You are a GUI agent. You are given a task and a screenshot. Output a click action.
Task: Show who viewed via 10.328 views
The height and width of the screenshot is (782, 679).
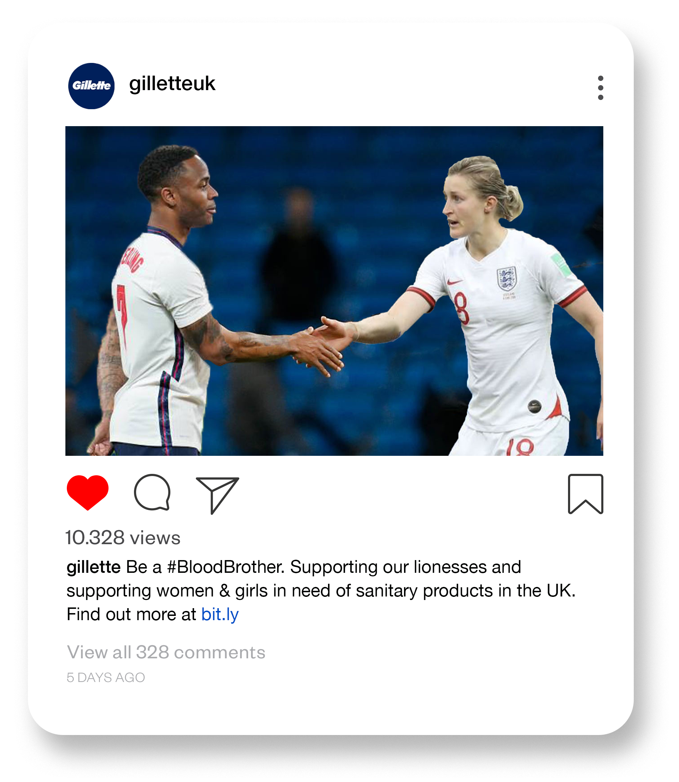pos(123,537)
